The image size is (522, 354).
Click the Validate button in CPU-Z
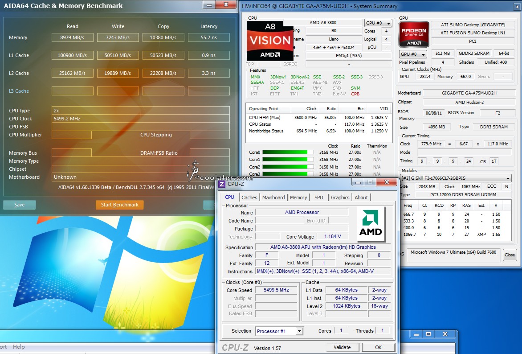click(342, 347)
